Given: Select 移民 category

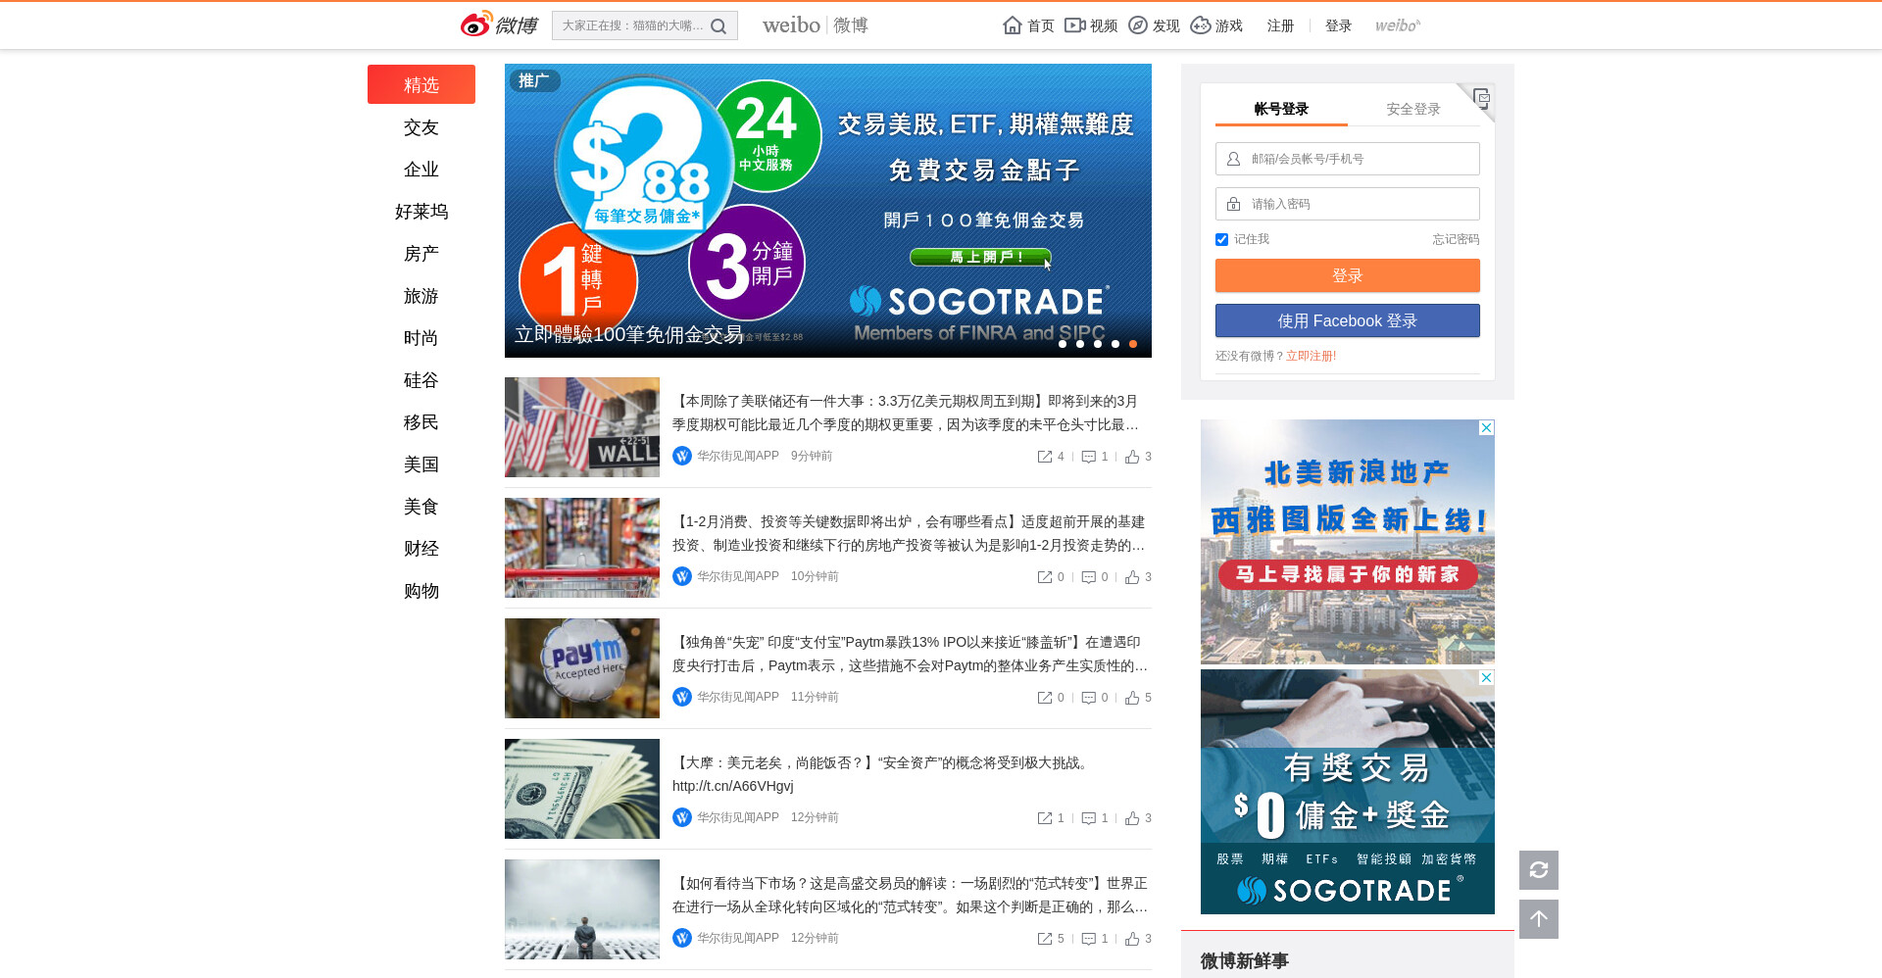Looking at the screenshot, I should tap(421, 422).
